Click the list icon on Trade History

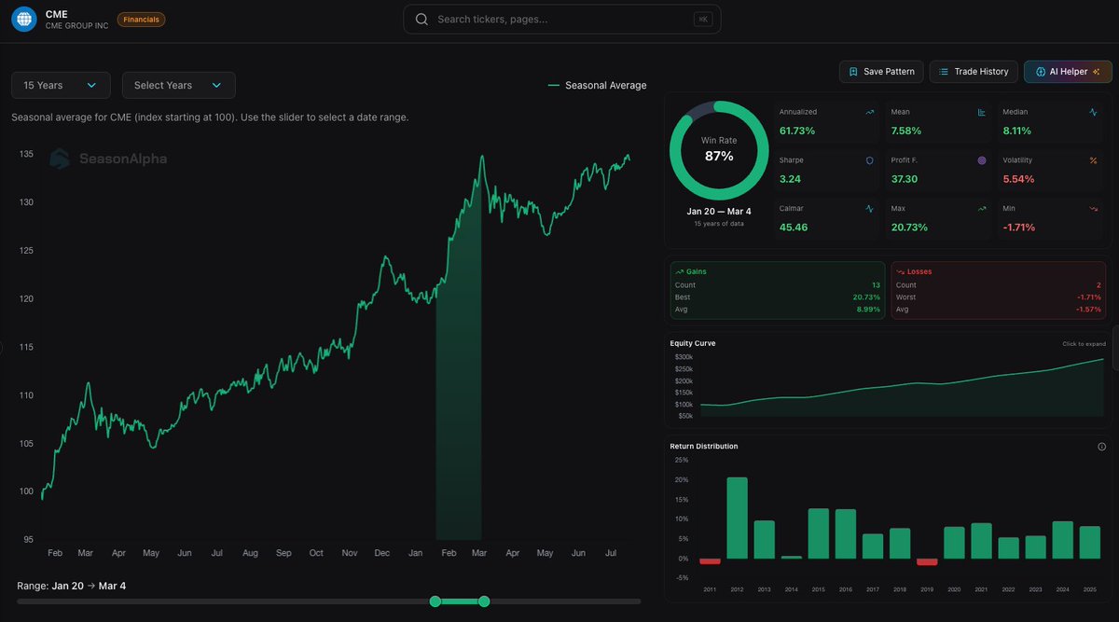coord(944,71)
